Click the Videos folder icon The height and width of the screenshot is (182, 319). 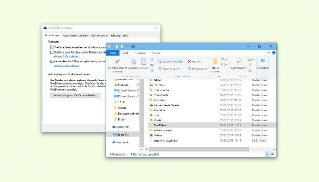click(151, 135)
